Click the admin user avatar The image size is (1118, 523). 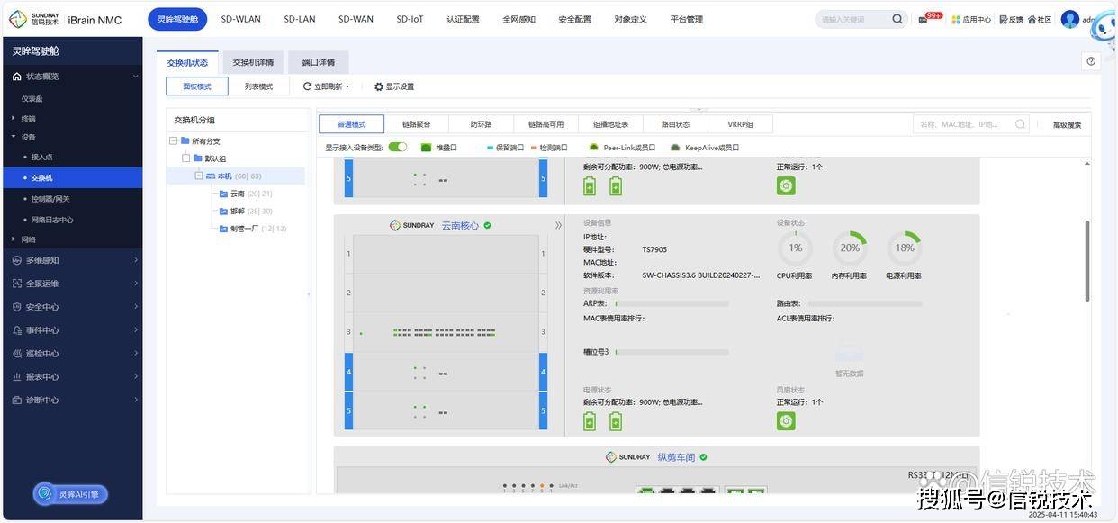1070,19
